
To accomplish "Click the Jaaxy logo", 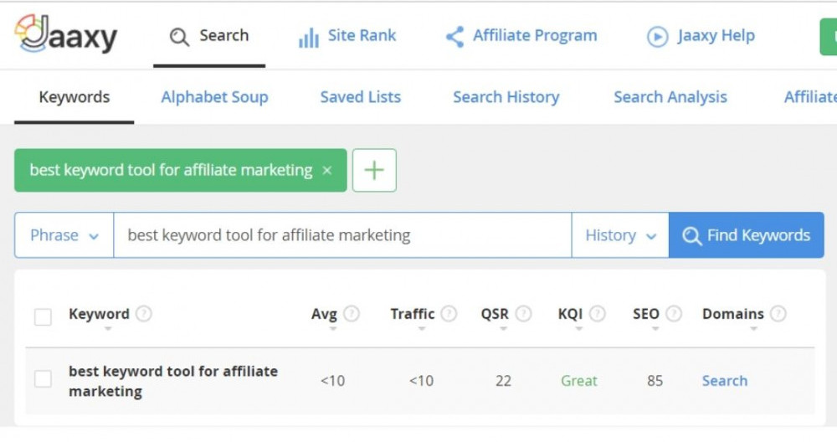I will pyautogui.click(x=65, y=33).
